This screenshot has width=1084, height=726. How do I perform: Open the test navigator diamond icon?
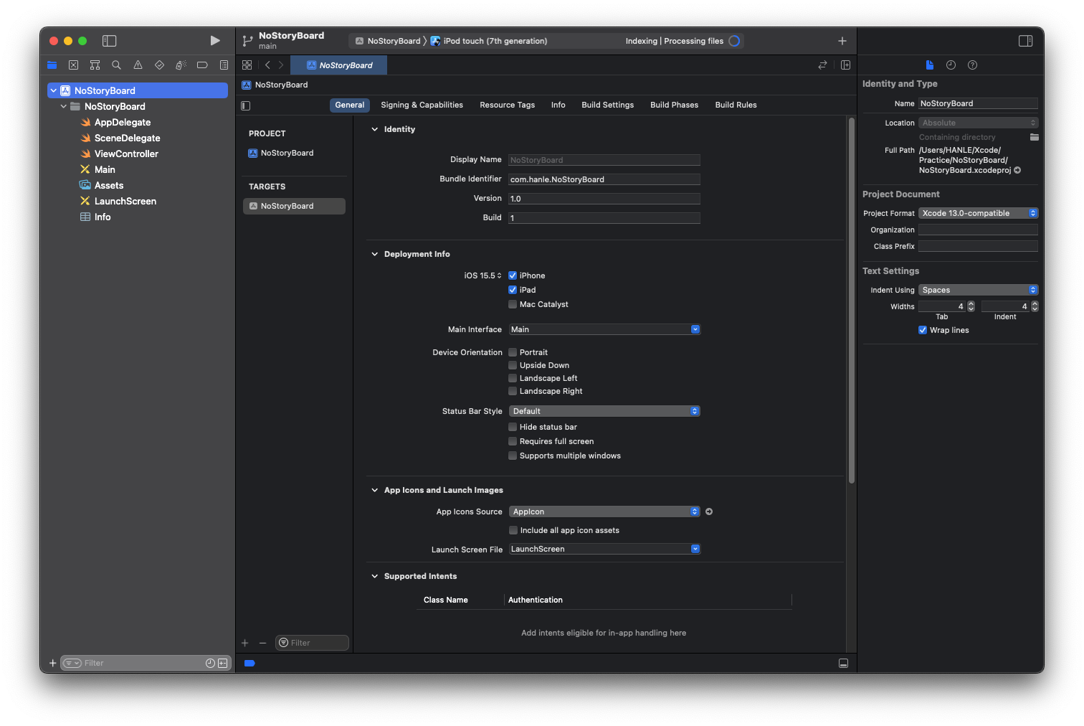[159, 65]
